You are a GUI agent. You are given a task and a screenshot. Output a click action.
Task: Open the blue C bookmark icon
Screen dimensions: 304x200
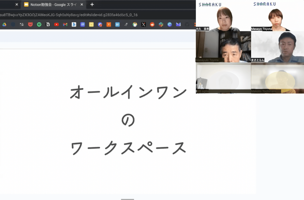[170, 25]
